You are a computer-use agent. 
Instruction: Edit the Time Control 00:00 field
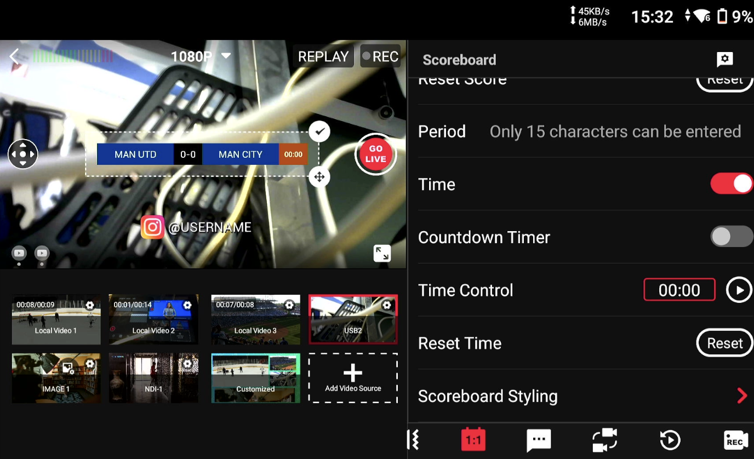click(x=679, y=290)
